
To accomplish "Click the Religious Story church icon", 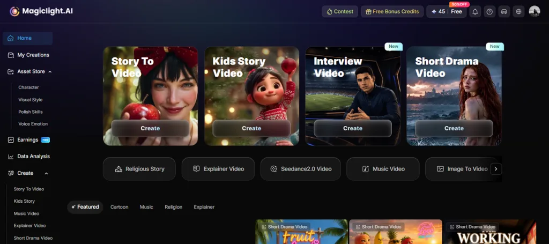I will click(x=118, y=169).
